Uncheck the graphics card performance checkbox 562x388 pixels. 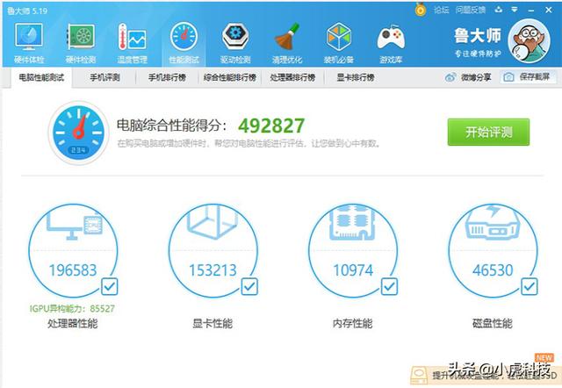pos(249,286)
